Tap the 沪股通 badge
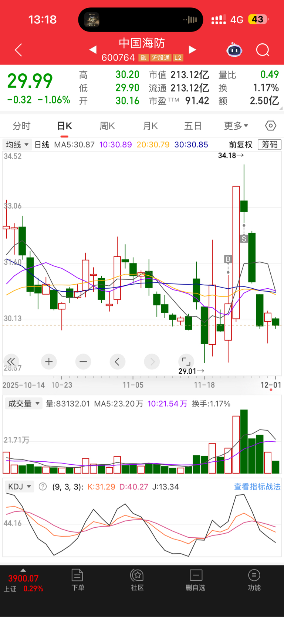Image resolution: width=284 pixels, height=617 pixels. pyautogui.click(x=161, y=58)
